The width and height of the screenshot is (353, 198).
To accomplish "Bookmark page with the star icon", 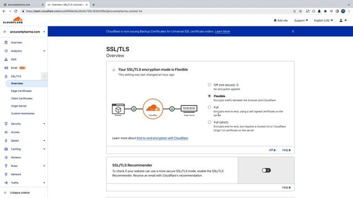I will [300, 11].
